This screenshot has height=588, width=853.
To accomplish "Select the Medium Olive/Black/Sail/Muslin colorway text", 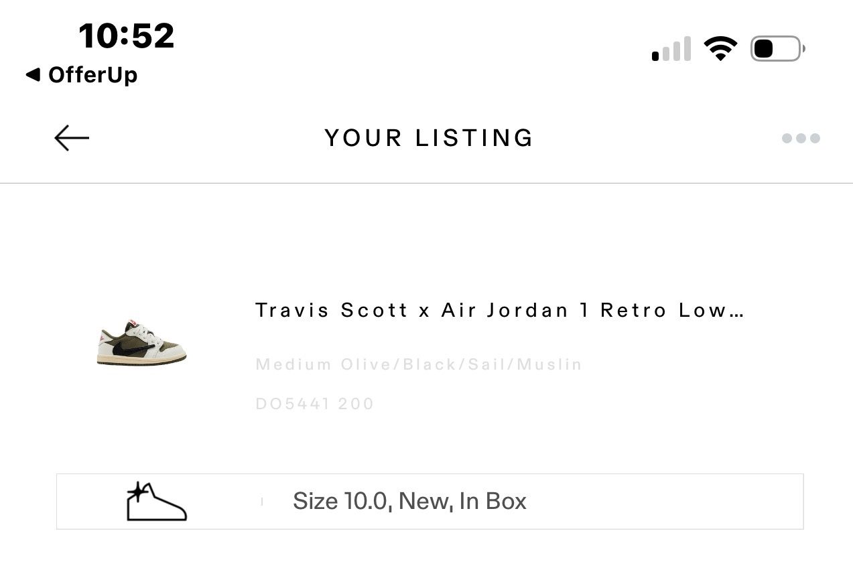I will 419,364.
